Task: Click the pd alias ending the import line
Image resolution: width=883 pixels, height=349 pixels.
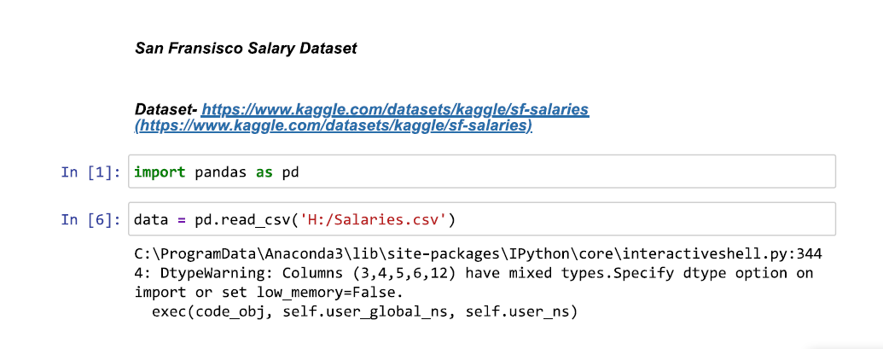Action: tap(291, 172)
